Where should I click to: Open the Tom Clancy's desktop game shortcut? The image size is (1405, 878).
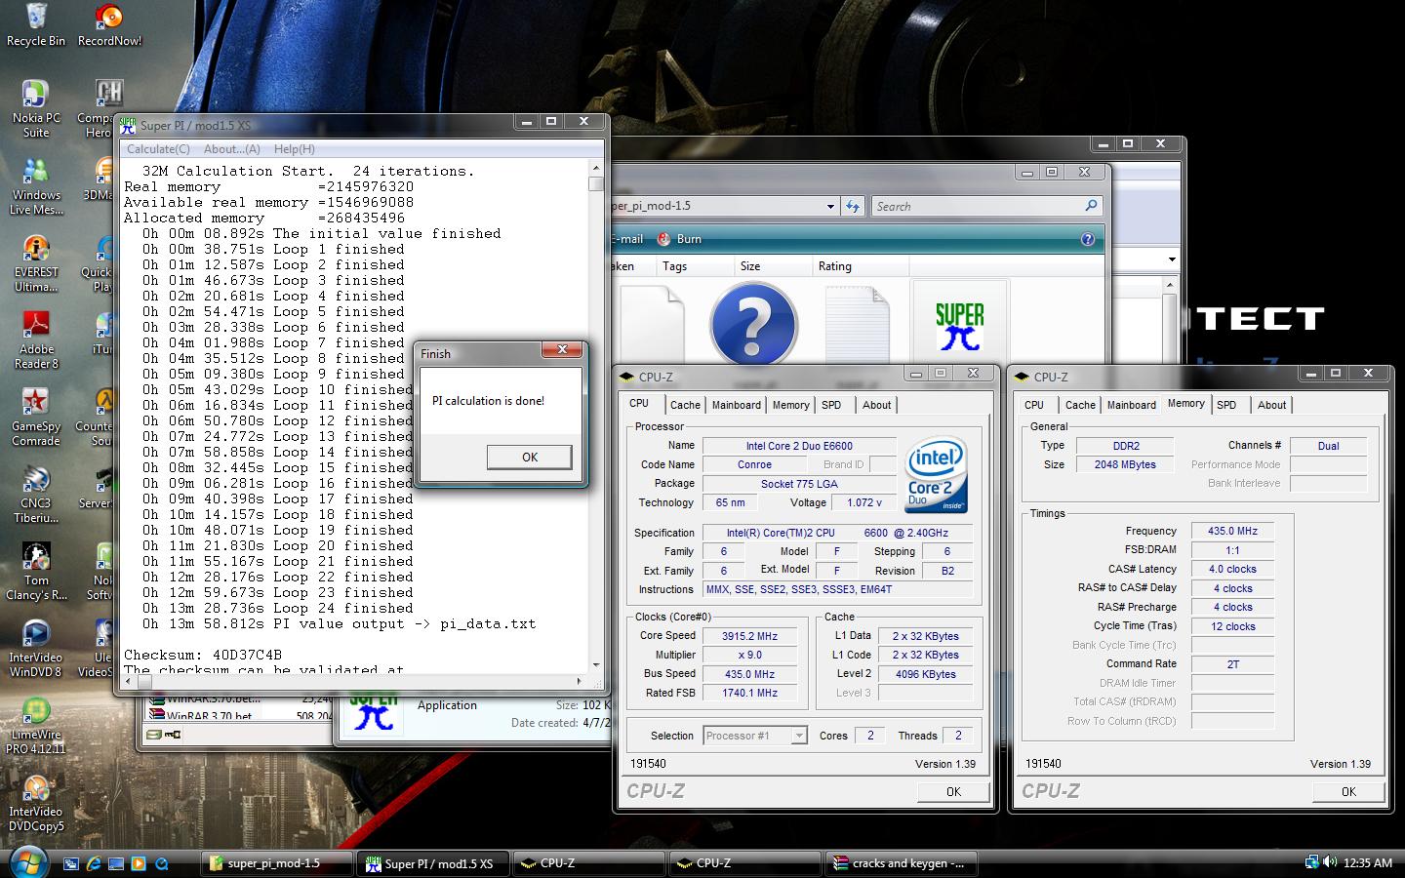[x=36, y=572]
